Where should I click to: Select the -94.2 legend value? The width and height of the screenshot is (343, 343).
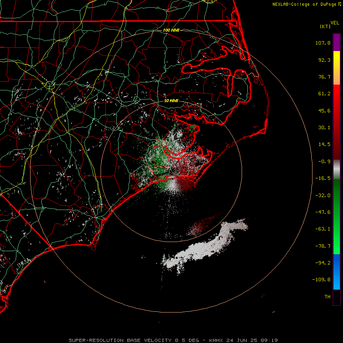pyautogui.click(x=323, y=263)
